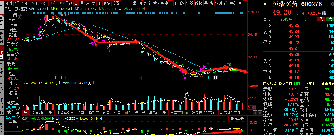The width and height of the screenshot is (334, 135).
Task: Select the 60分 period
Action: [x=53, y=3]
